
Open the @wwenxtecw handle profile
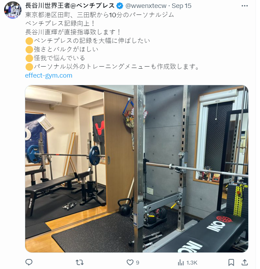pos(146,6)
